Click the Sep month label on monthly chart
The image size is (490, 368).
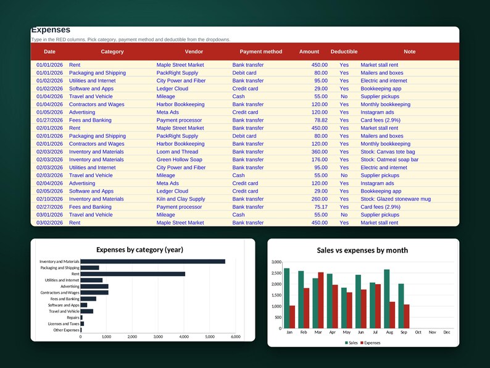[404, 332]
